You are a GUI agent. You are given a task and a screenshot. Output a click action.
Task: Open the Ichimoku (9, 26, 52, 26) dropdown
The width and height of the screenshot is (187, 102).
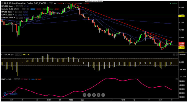coord(20,9)
